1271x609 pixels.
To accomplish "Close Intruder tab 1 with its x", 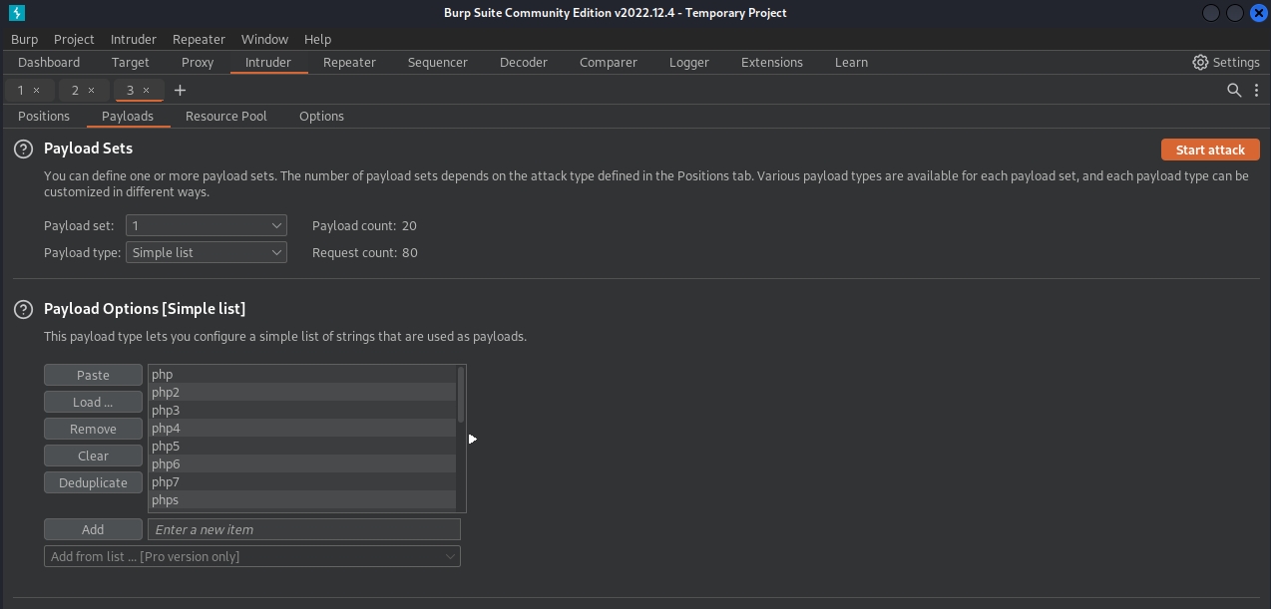I will coord(37,90).
